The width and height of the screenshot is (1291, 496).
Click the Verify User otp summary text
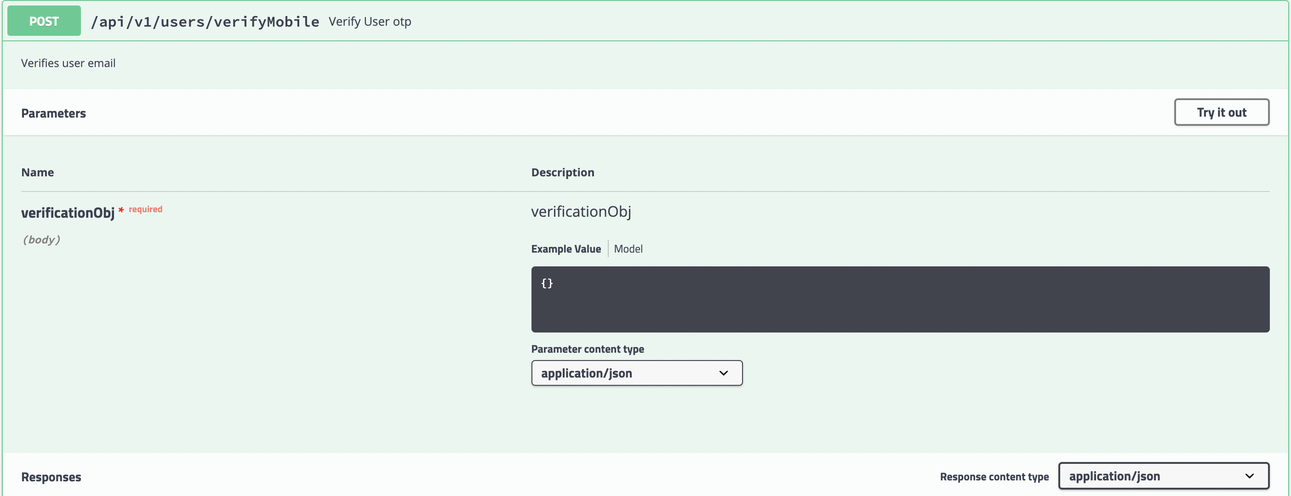370,22
